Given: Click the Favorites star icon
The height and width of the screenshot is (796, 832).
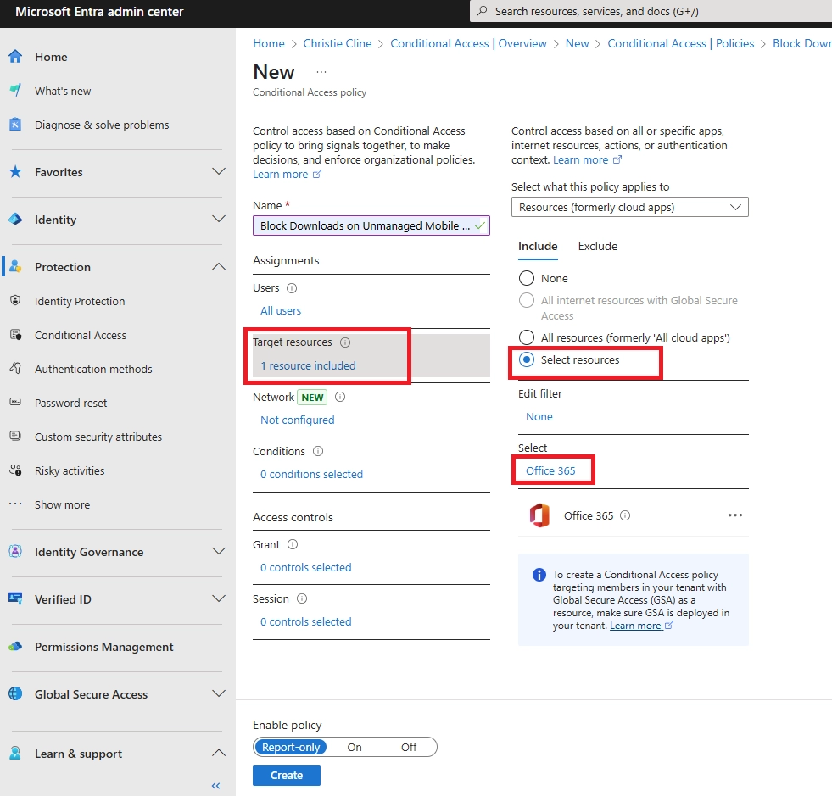Looking at the screenshot, I should click(15, 171).
